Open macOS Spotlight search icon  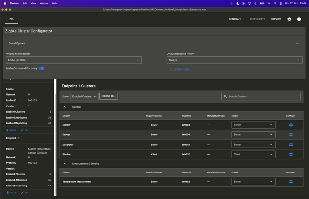pos(275,3)
